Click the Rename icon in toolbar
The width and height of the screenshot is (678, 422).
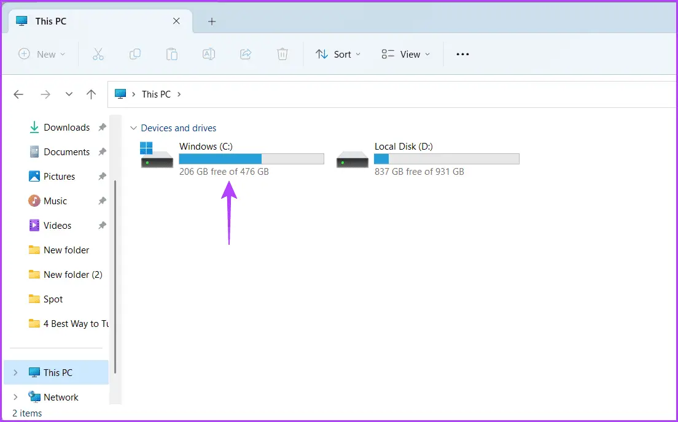tap(209, 54)
